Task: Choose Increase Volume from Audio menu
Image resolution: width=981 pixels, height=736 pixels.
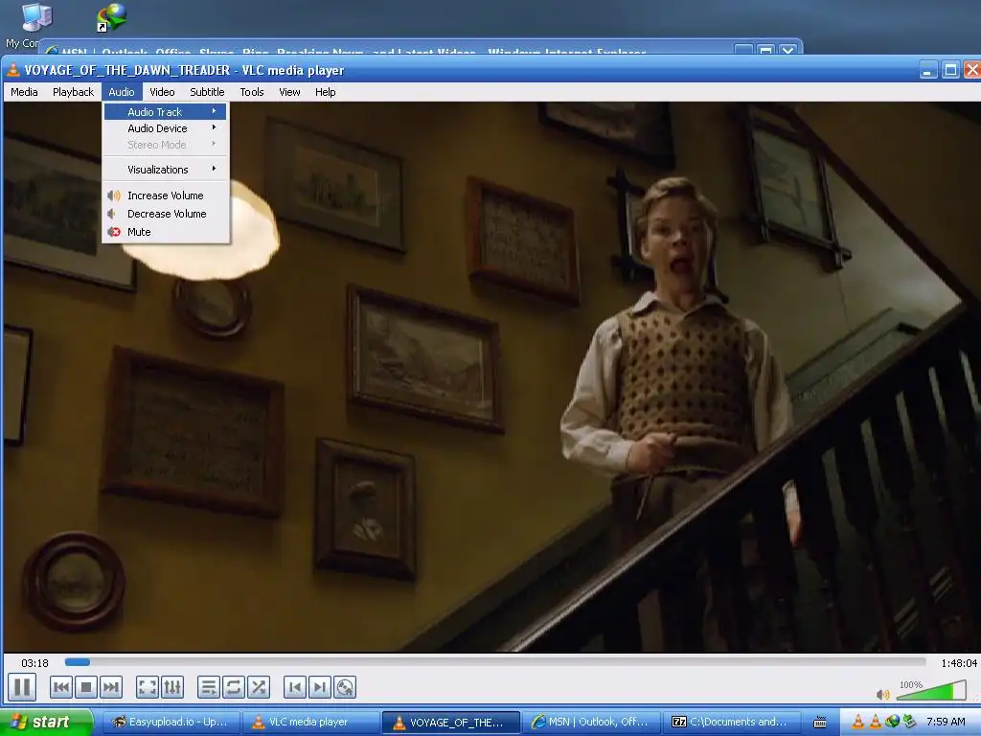Action: [x=165, y=195]
